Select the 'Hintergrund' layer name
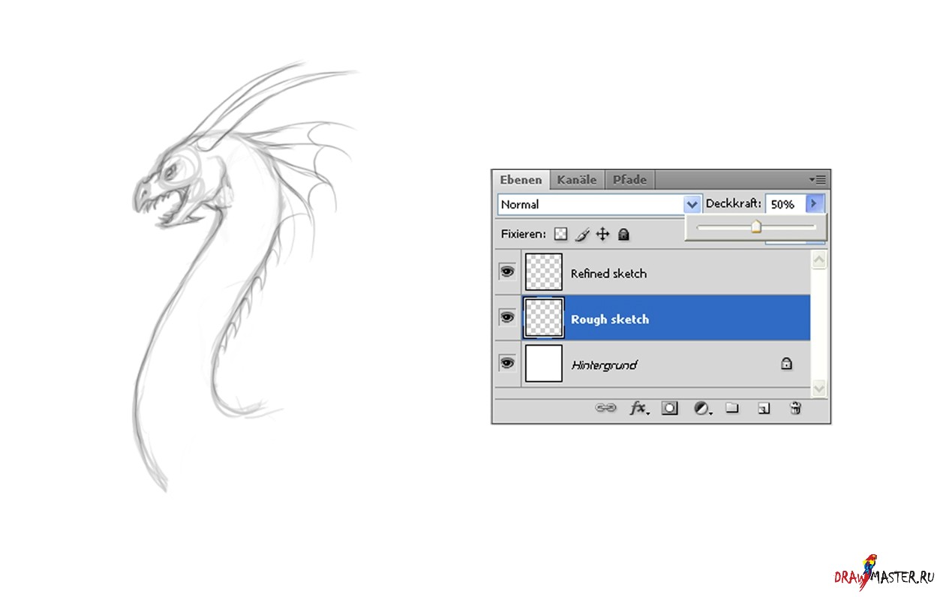This screenshot has width=940, height=597. [x=604, y=365]
